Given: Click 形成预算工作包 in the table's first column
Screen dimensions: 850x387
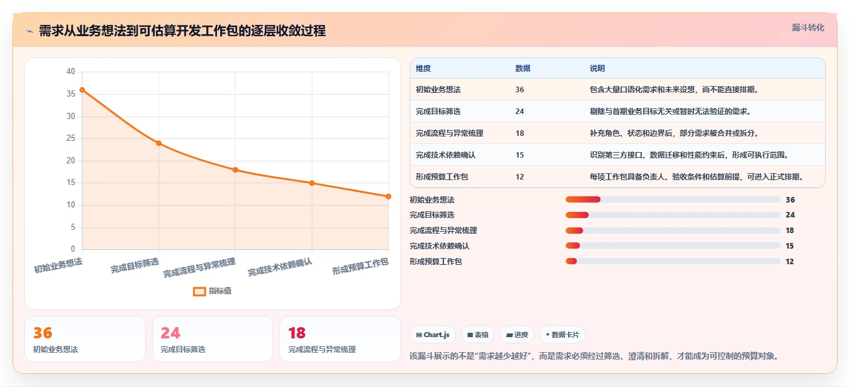Looking at the screenshot, I should 442,177.
